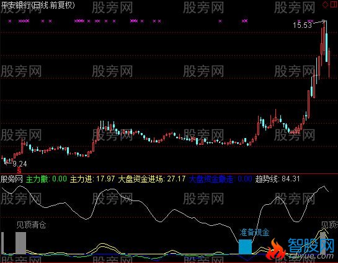The height and width of the screenshot is (263, 338).
Task: Click the red diamond icon at chart corner
Action: click(x=325, y=4)
